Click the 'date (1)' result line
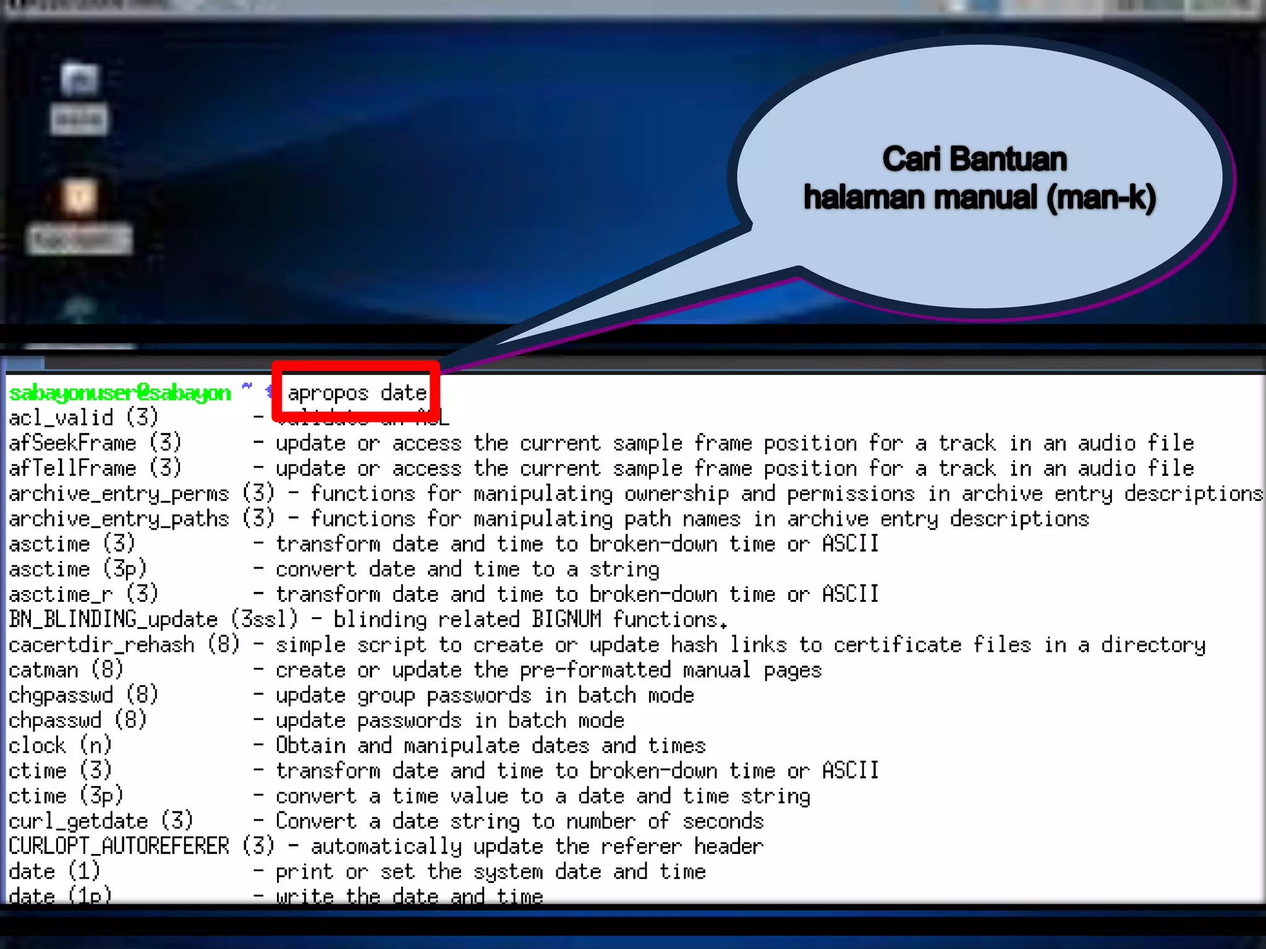Screen dimensions: 1266x949 click(54, 871)
